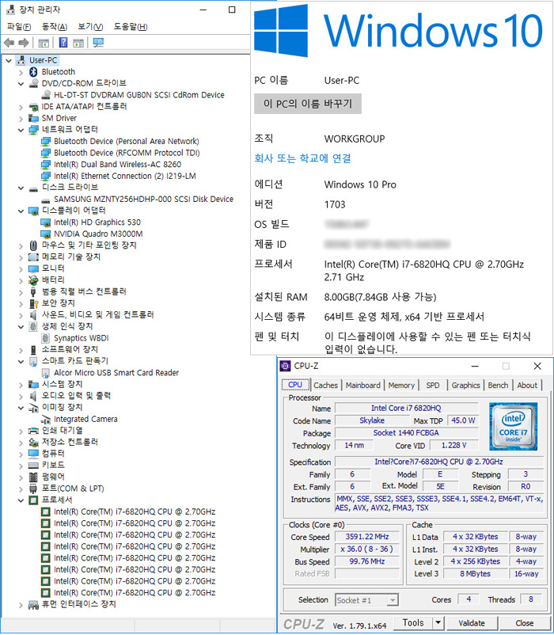554x635 pixels.
Task: Click the 이 PC의 이름 바꾸기 button
Action: click(308, 104)
